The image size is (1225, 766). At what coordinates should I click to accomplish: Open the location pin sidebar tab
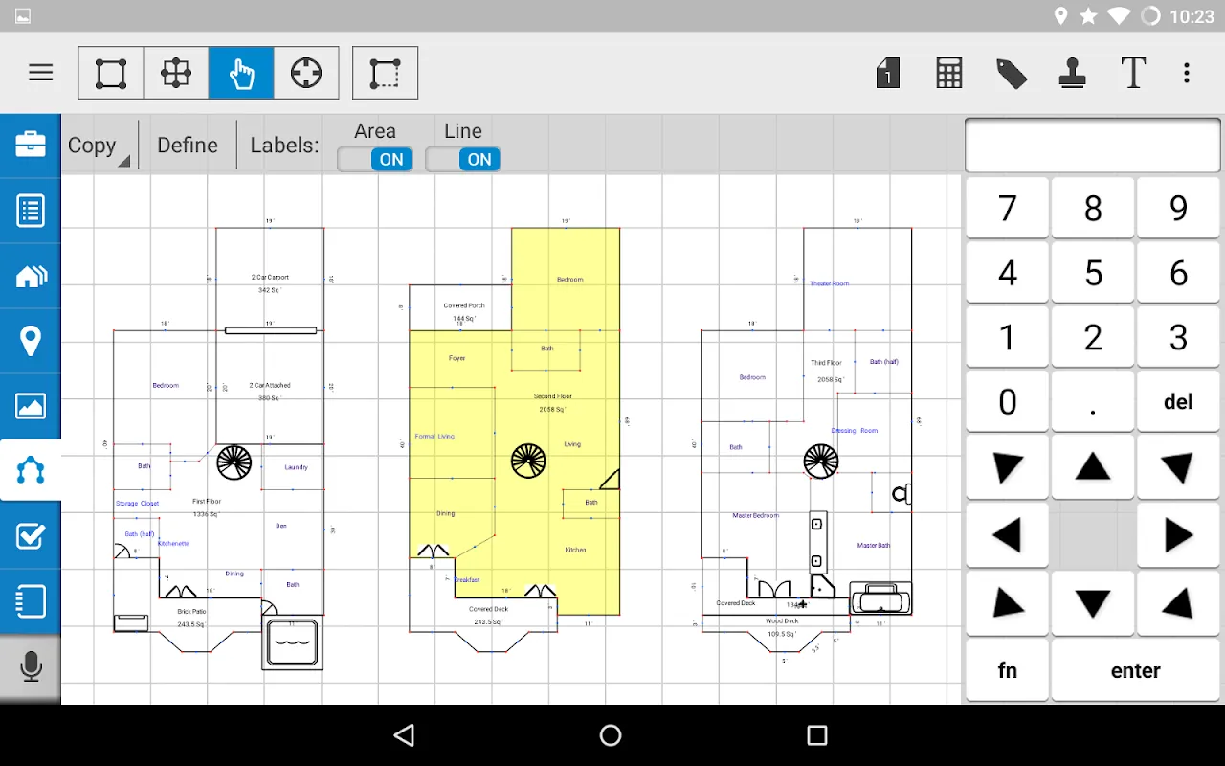coord(31,341)
